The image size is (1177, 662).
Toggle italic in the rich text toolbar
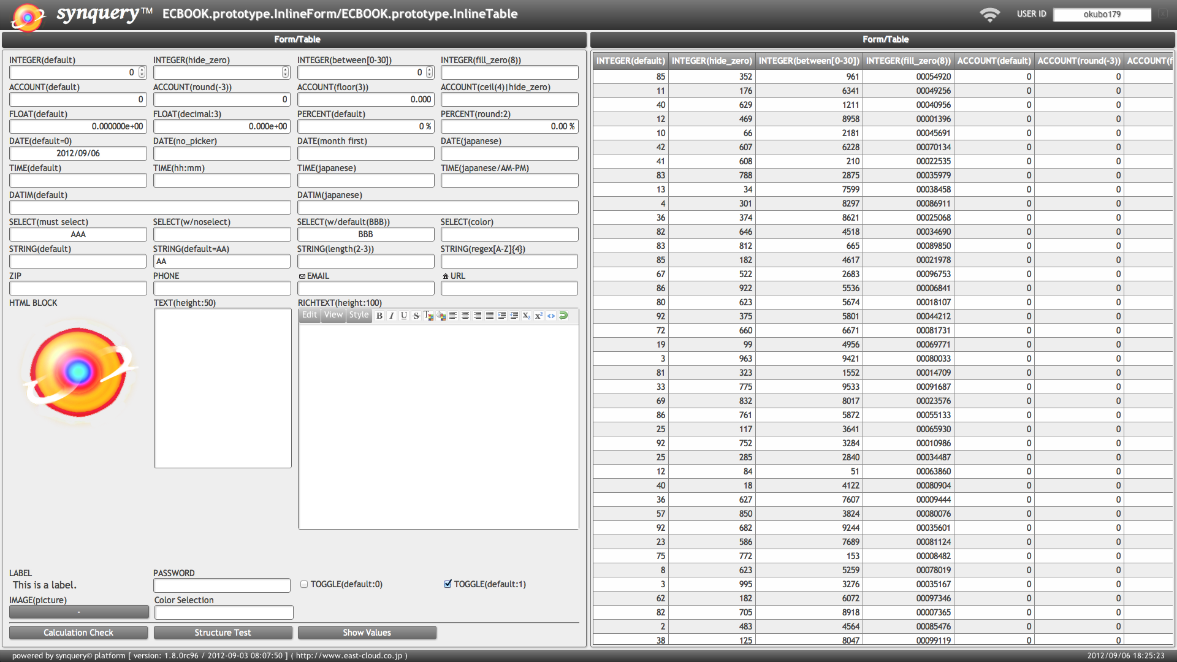click(392, 316)
